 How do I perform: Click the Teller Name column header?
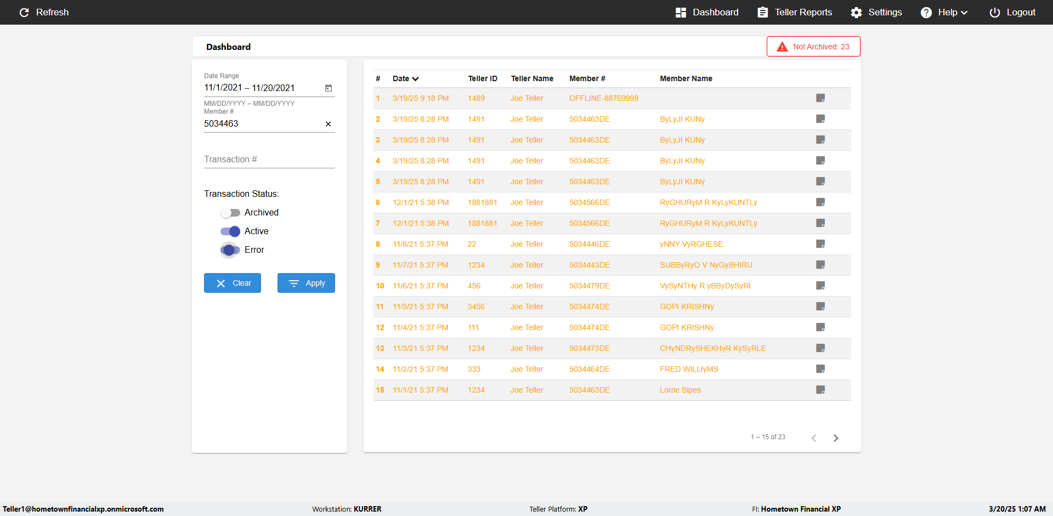pyautogui.click(x=532, y=78)
